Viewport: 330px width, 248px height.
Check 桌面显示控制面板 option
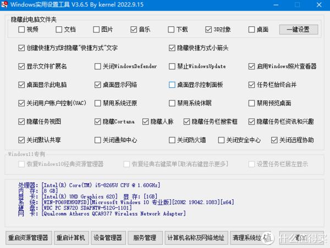(172, 85)
